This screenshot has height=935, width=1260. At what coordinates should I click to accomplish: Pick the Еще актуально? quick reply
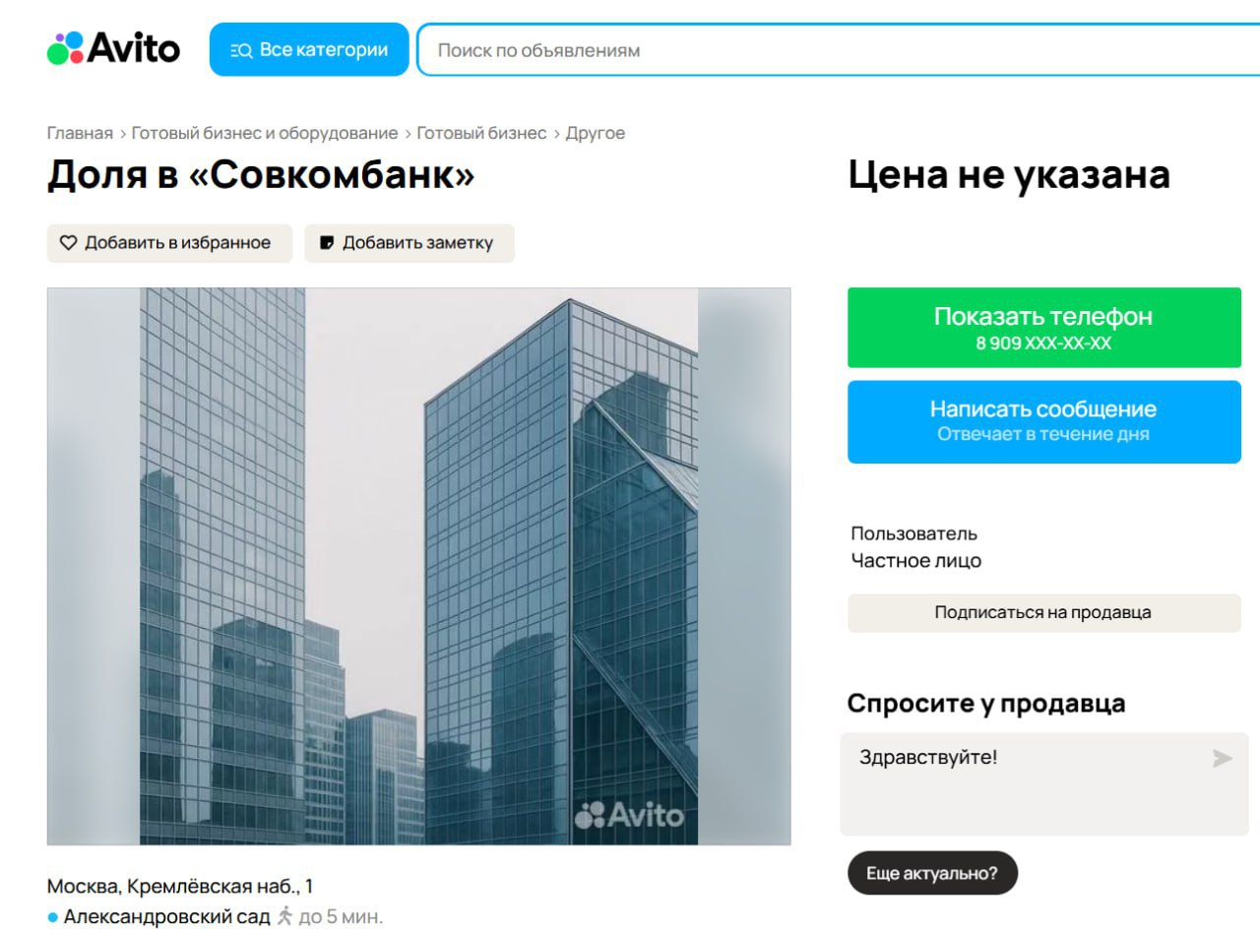(x=932, y=873)
